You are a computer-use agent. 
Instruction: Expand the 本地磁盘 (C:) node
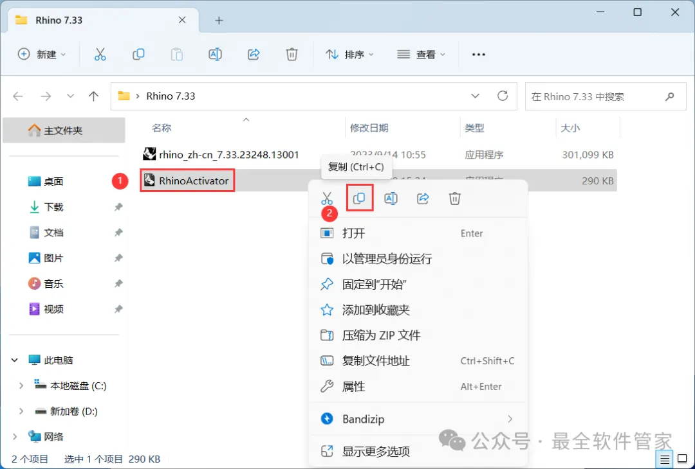pyautogui.click(x=21, y=386)
